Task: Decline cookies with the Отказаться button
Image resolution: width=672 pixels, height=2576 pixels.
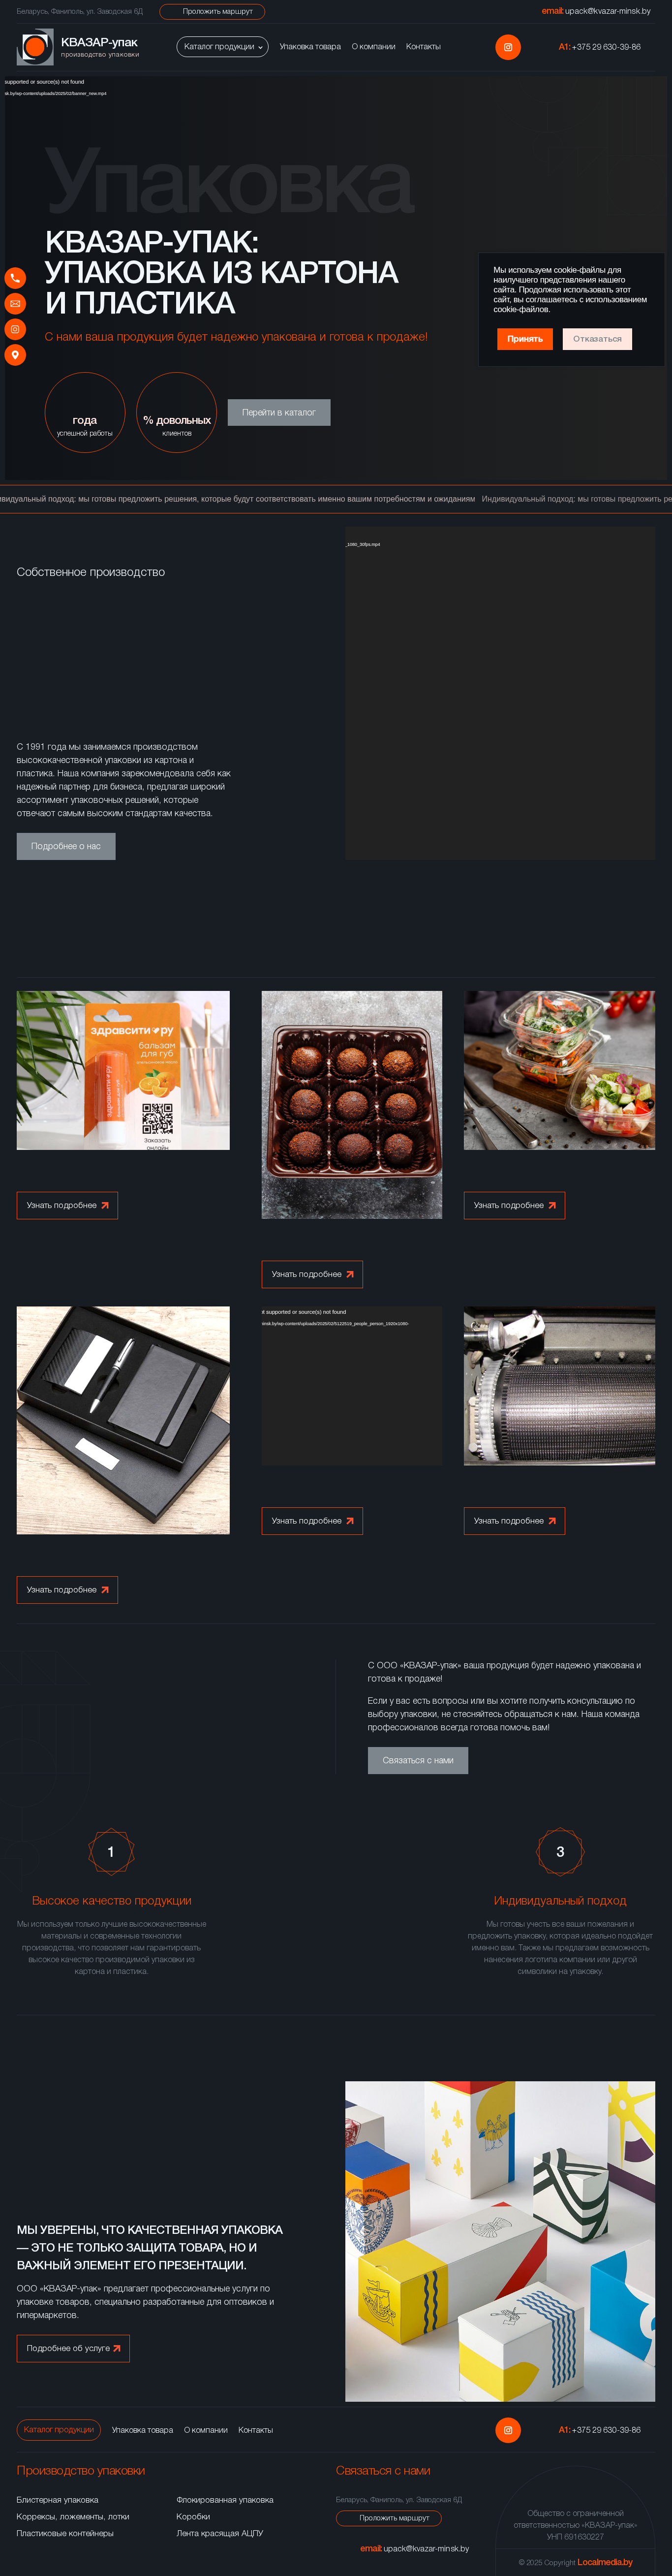Action: (x=597, y=339)
